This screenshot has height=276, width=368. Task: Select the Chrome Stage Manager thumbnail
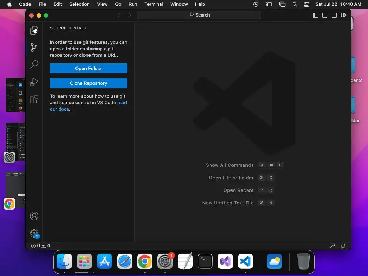click(15, 190)
